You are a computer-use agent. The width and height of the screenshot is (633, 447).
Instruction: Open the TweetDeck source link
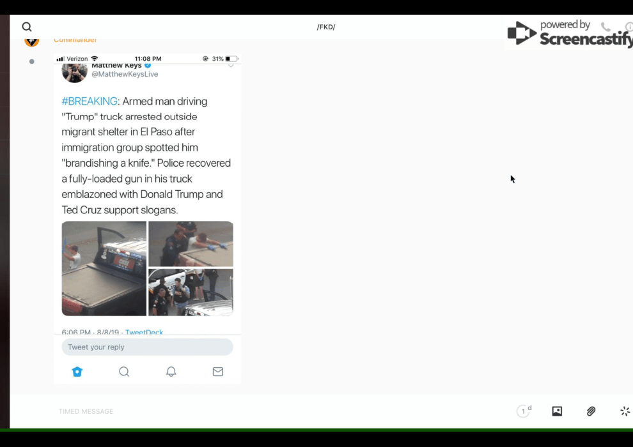tap(144, 332)
